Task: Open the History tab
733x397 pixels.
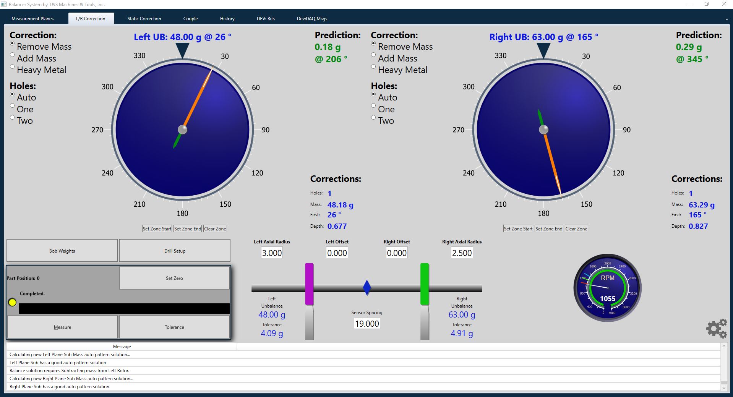Action: pyautogui.click(x=227, y=18)
